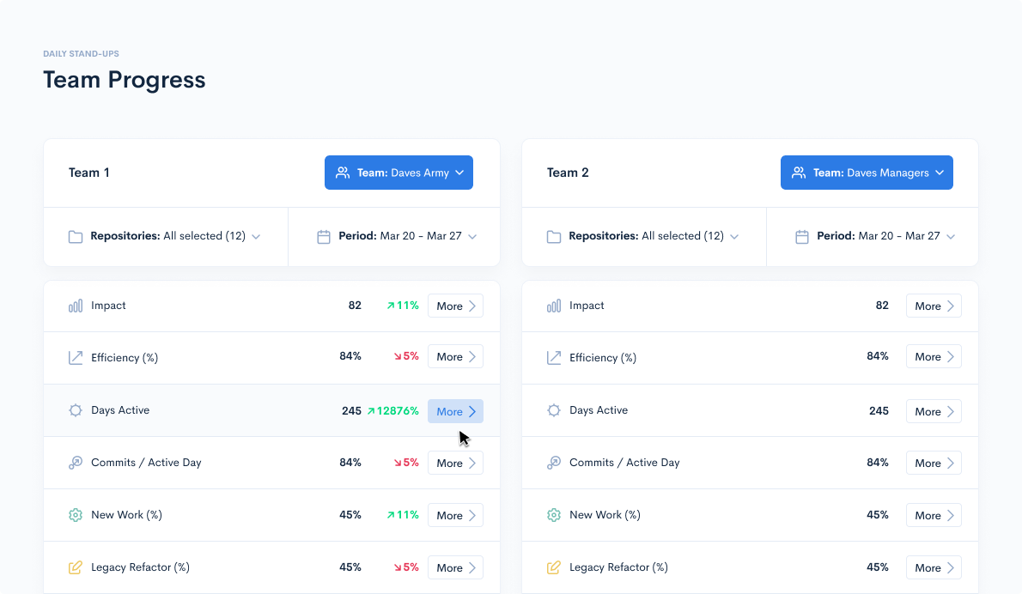Open the Team: Daves Managers dropdown

tap(867, 173)
